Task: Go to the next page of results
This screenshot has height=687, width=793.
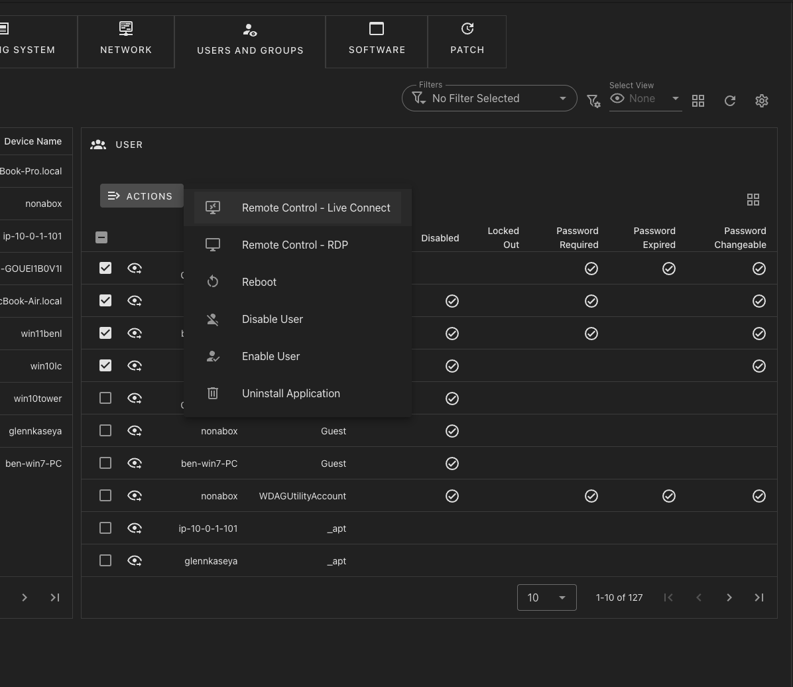Action: click(x=729, y=597)
